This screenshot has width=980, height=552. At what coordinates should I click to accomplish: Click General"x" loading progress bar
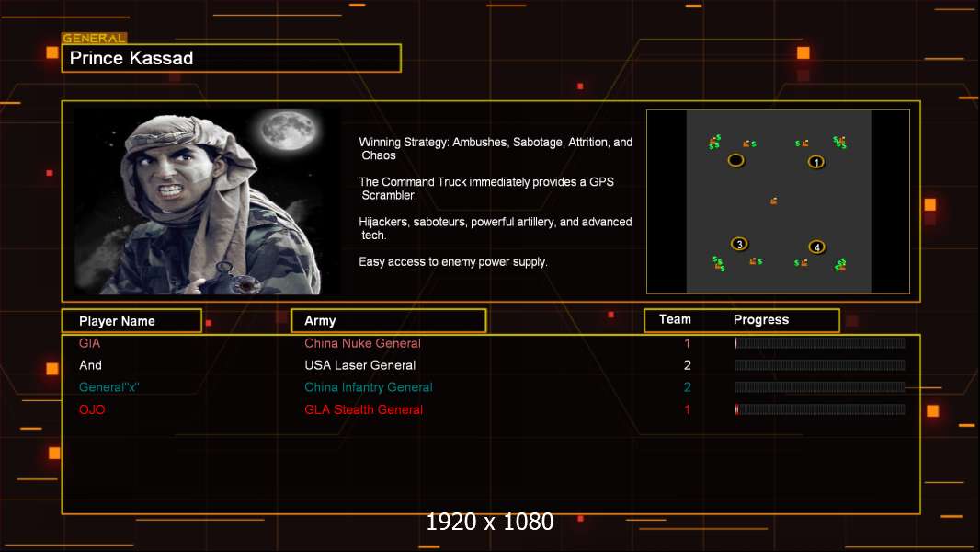820,387
